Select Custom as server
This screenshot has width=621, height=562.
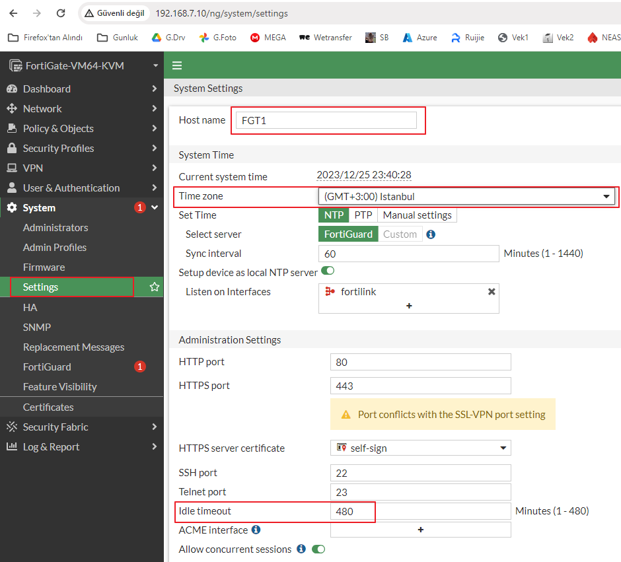pyautogui.click(x=400, y=234)
